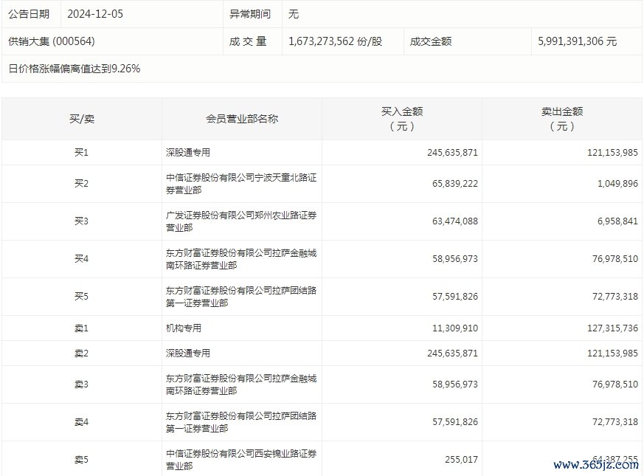Click 东方财富 拉萨团结路第一 name in 买5 row
Screen dimensions: 644x476
pyautogui.click(x=241, y=297)
